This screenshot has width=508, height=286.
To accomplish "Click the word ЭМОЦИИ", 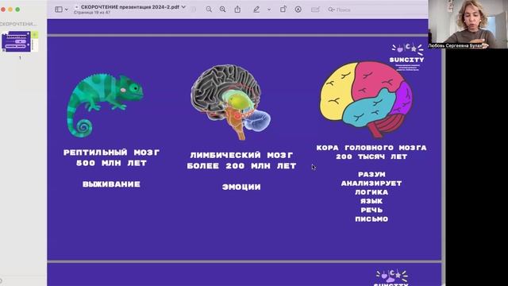I will coord(241,187).
